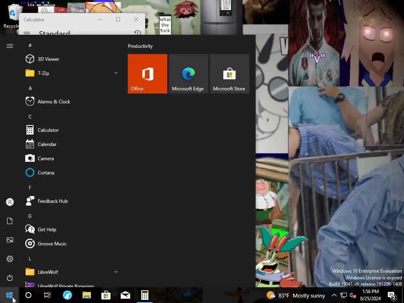404x303 pixels.
Task: Open Calculator's history icon
Action: [x=138, y=32]
